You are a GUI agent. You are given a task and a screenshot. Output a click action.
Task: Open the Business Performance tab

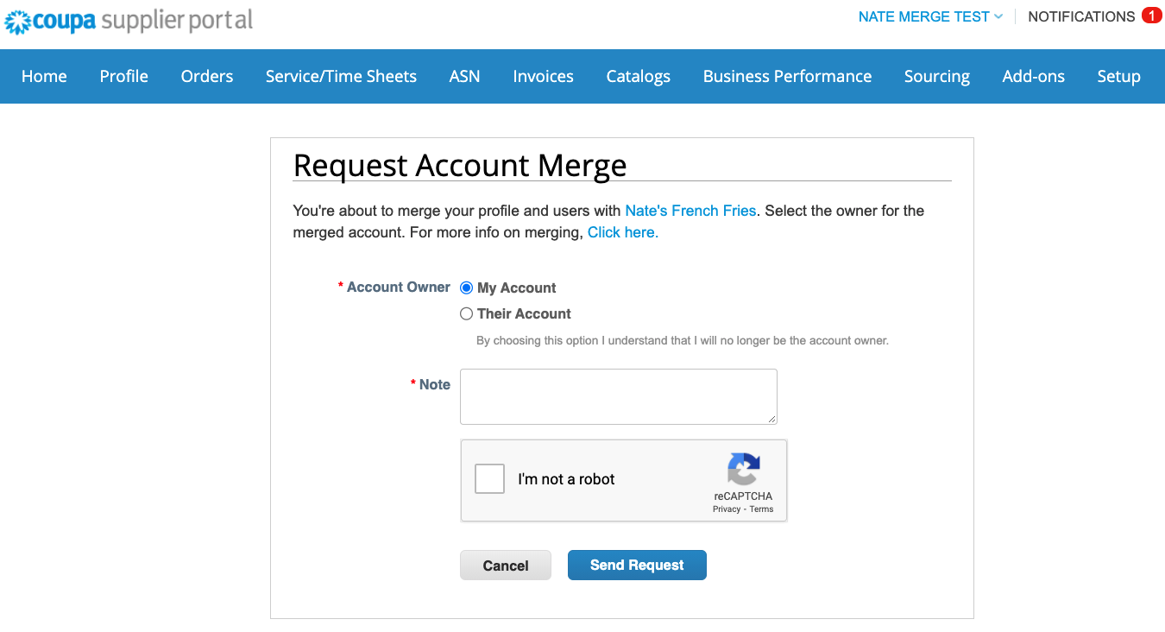pos(787,76)
